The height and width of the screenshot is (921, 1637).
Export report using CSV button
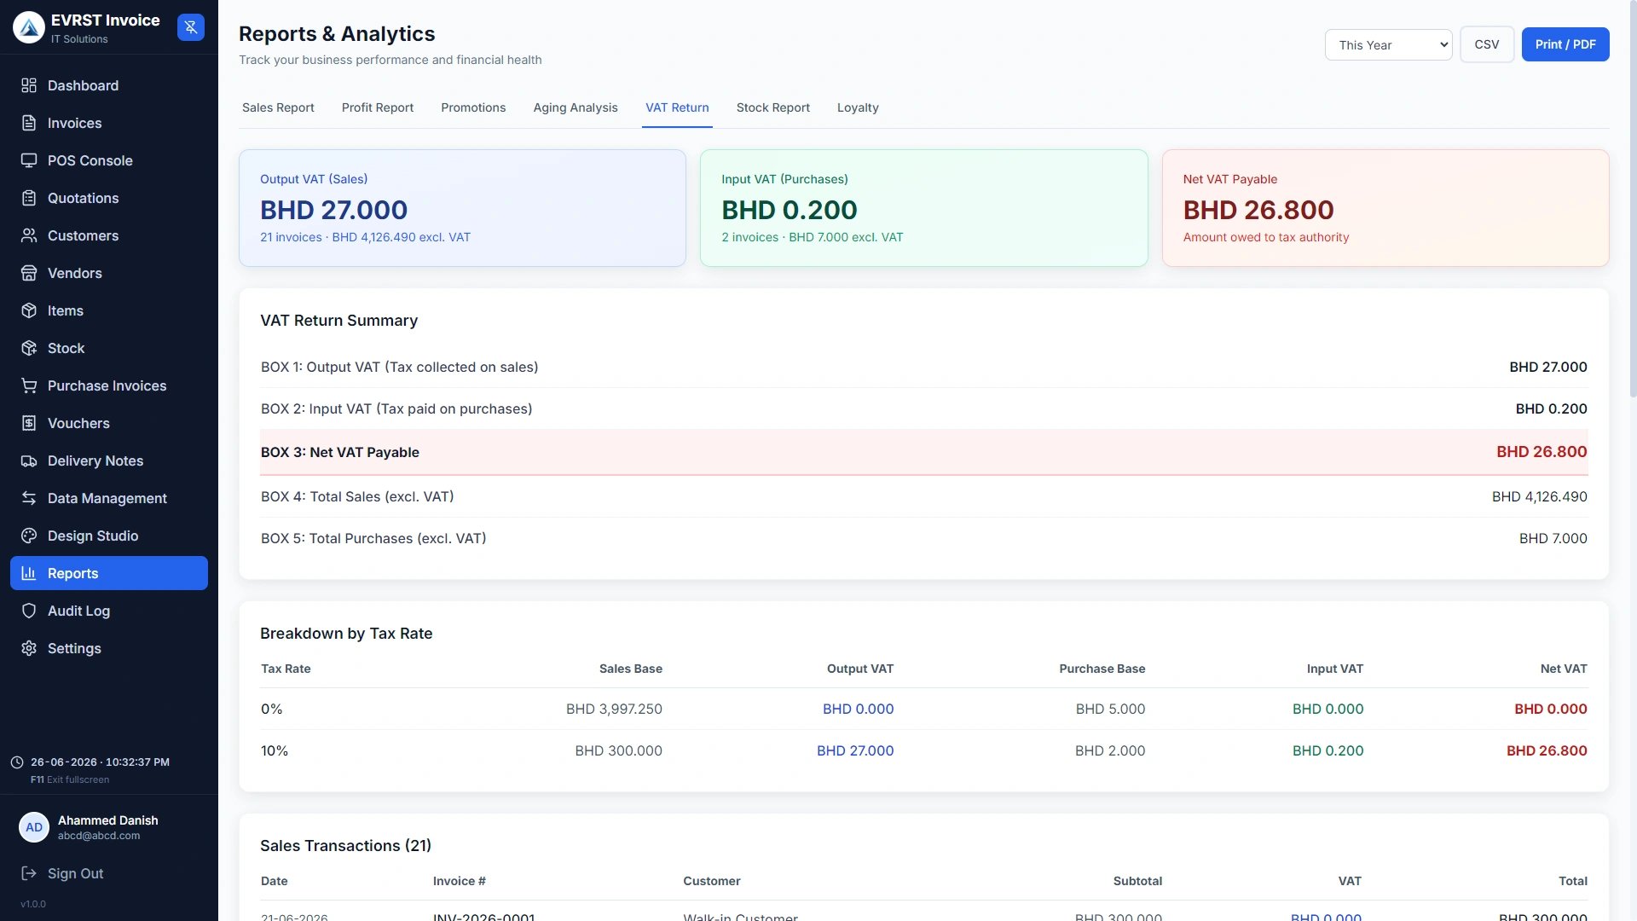(1487, 44)
